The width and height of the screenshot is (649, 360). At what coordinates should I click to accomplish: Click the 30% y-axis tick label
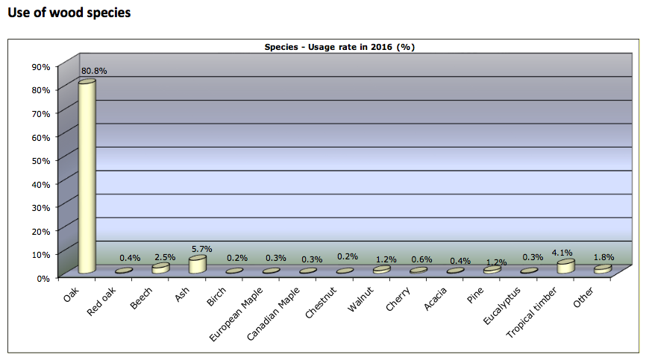[41, 207]
